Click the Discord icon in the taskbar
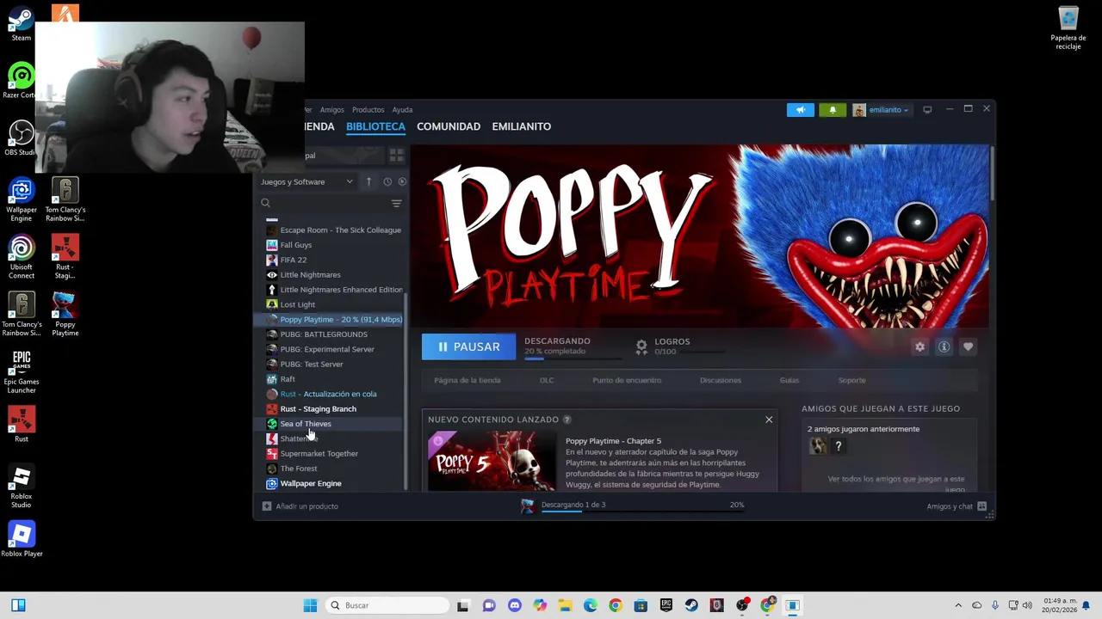The width and height of the screenshot is (1102, 619). (515, 605)
